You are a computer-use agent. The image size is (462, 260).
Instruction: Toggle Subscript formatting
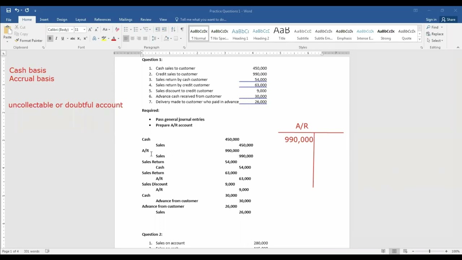click(79, 38)
